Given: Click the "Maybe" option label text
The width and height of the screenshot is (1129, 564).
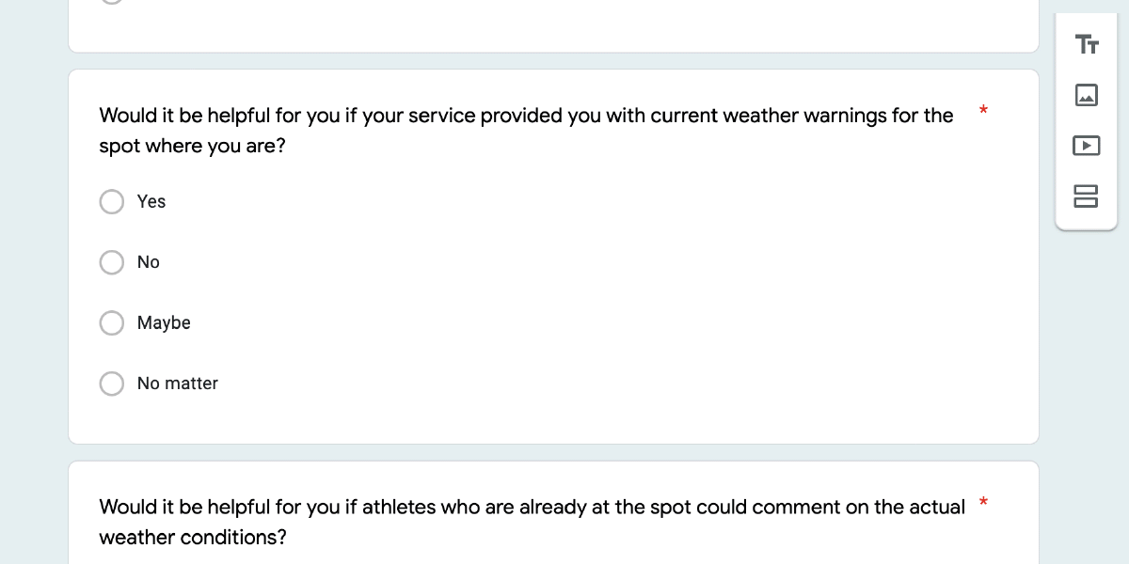Looking at the screenshot, I should pos(164,323).
